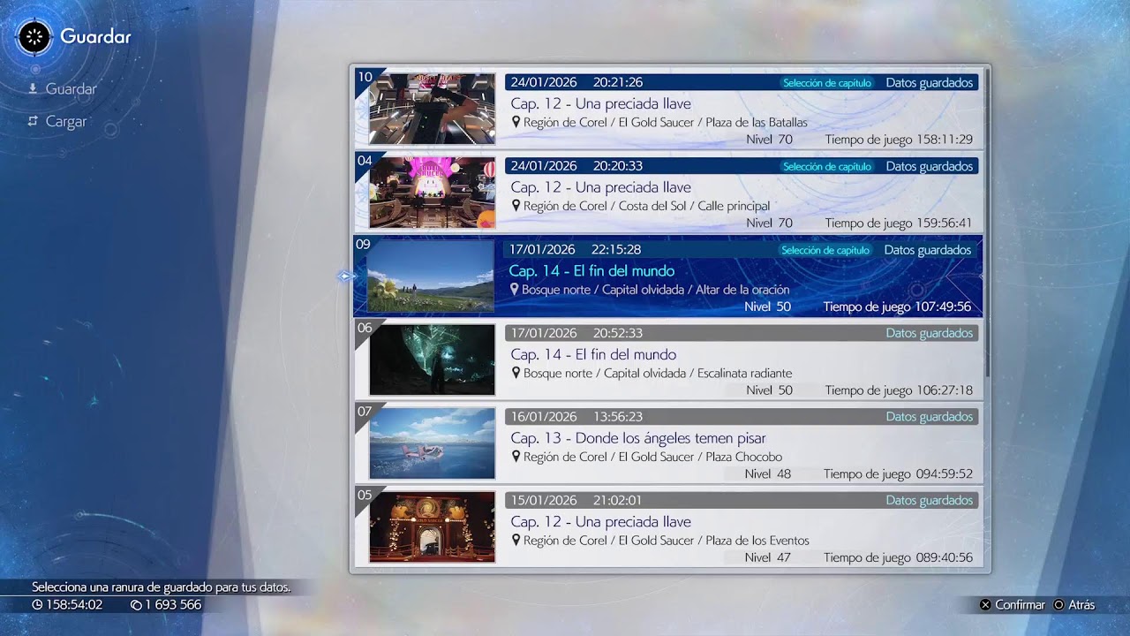Image resolution: width=1130 pixels, height=636 pixels.
Task: Click Selección de capítulo tag dated 20:20:33
Action: [x=827, y=167]
